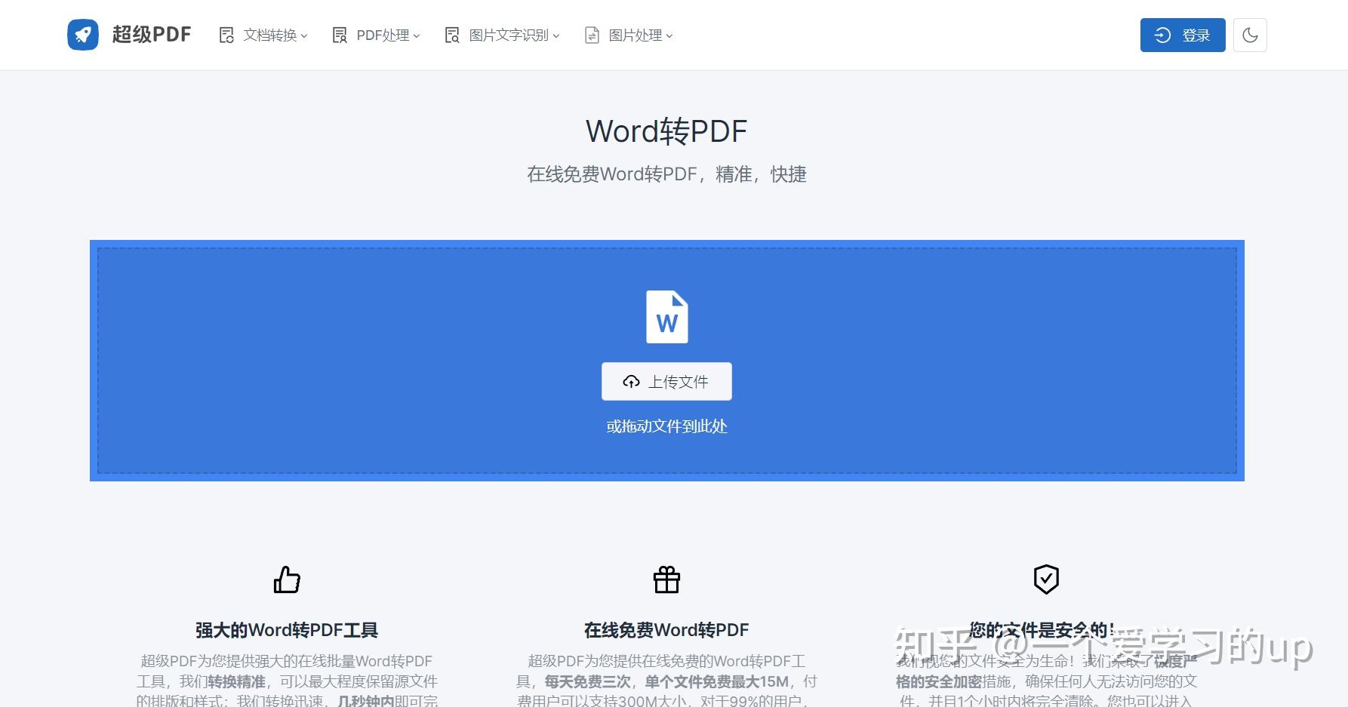Click the 在线免费Word转PDF feature heading
The width and height of the screenshot is (1348, 707).
click(x=666, y=630)
